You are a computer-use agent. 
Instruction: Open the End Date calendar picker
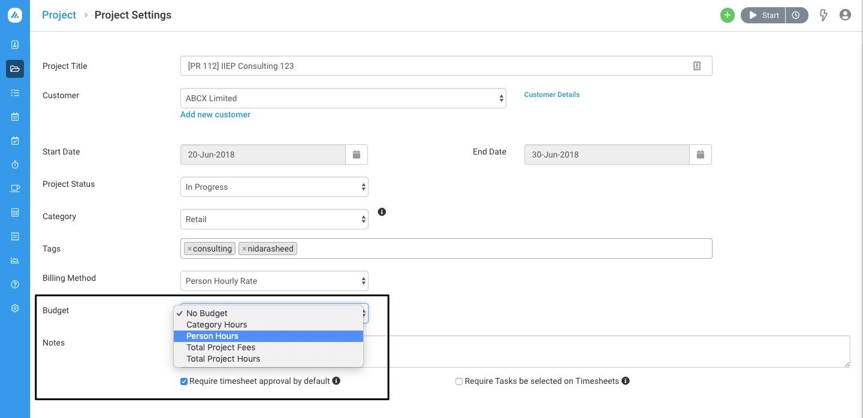[700, 155]
